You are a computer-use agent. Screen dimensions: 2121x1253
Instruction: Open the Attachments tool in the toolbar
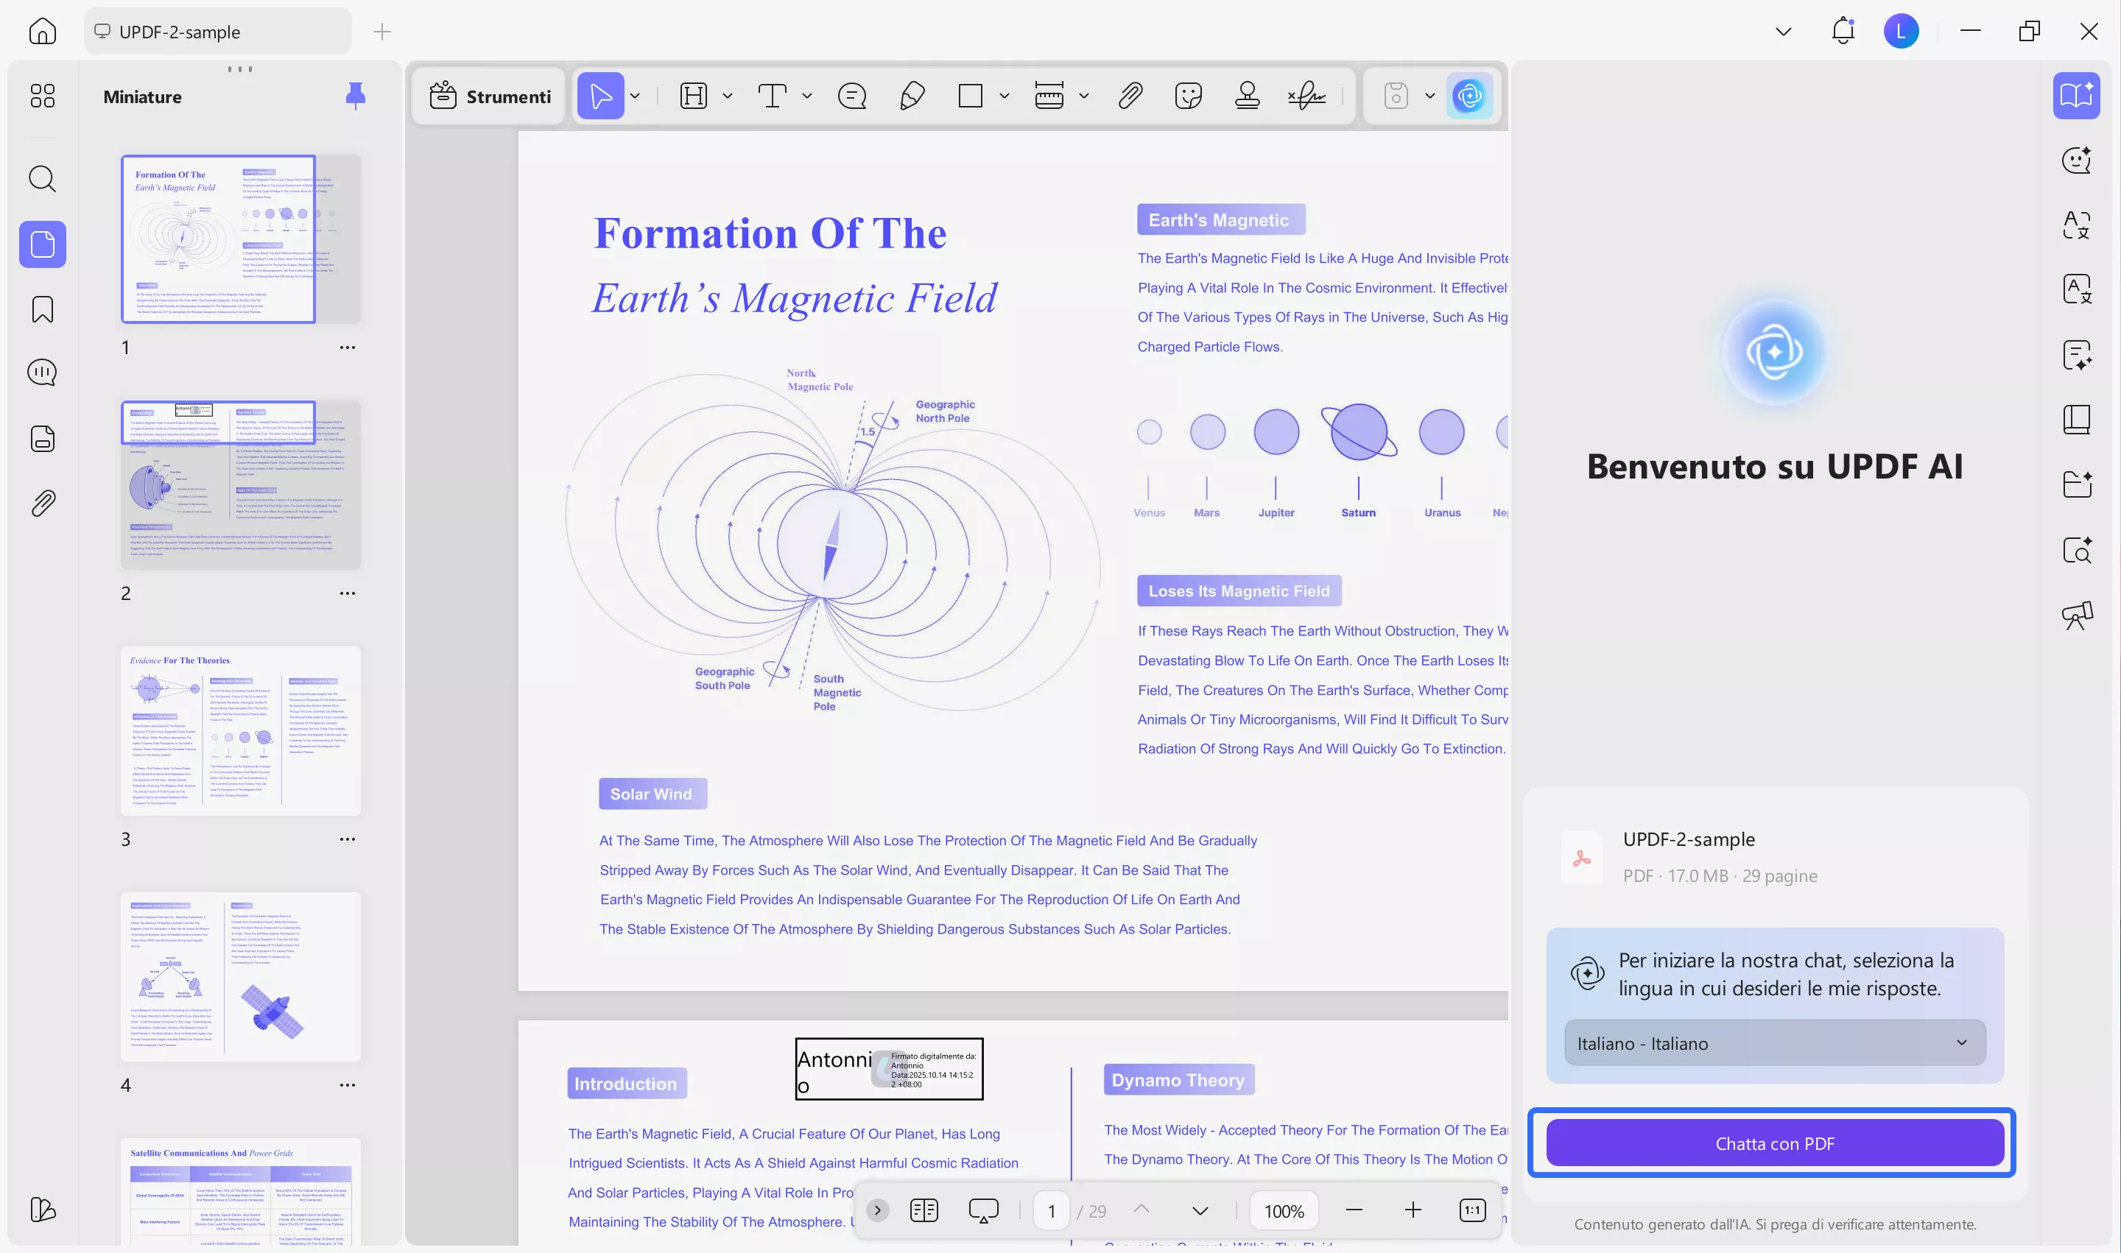[x=1130, y=96]
